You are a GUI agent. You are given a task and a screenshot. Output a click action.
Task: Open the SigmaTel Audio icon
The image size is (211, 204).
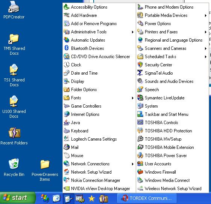pyautogui.click(x=140, y=73)
